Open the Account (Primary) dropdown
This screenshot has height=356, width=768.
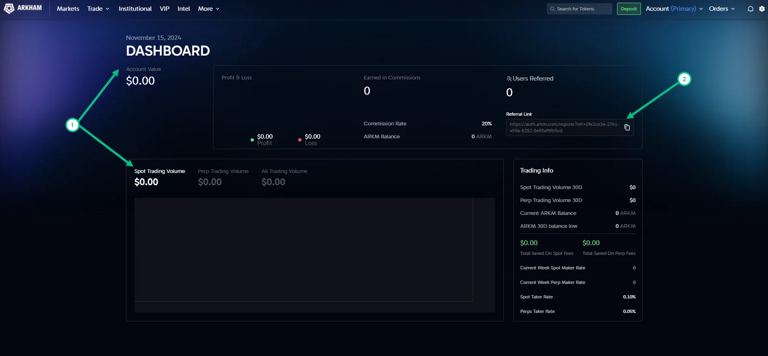674,9
